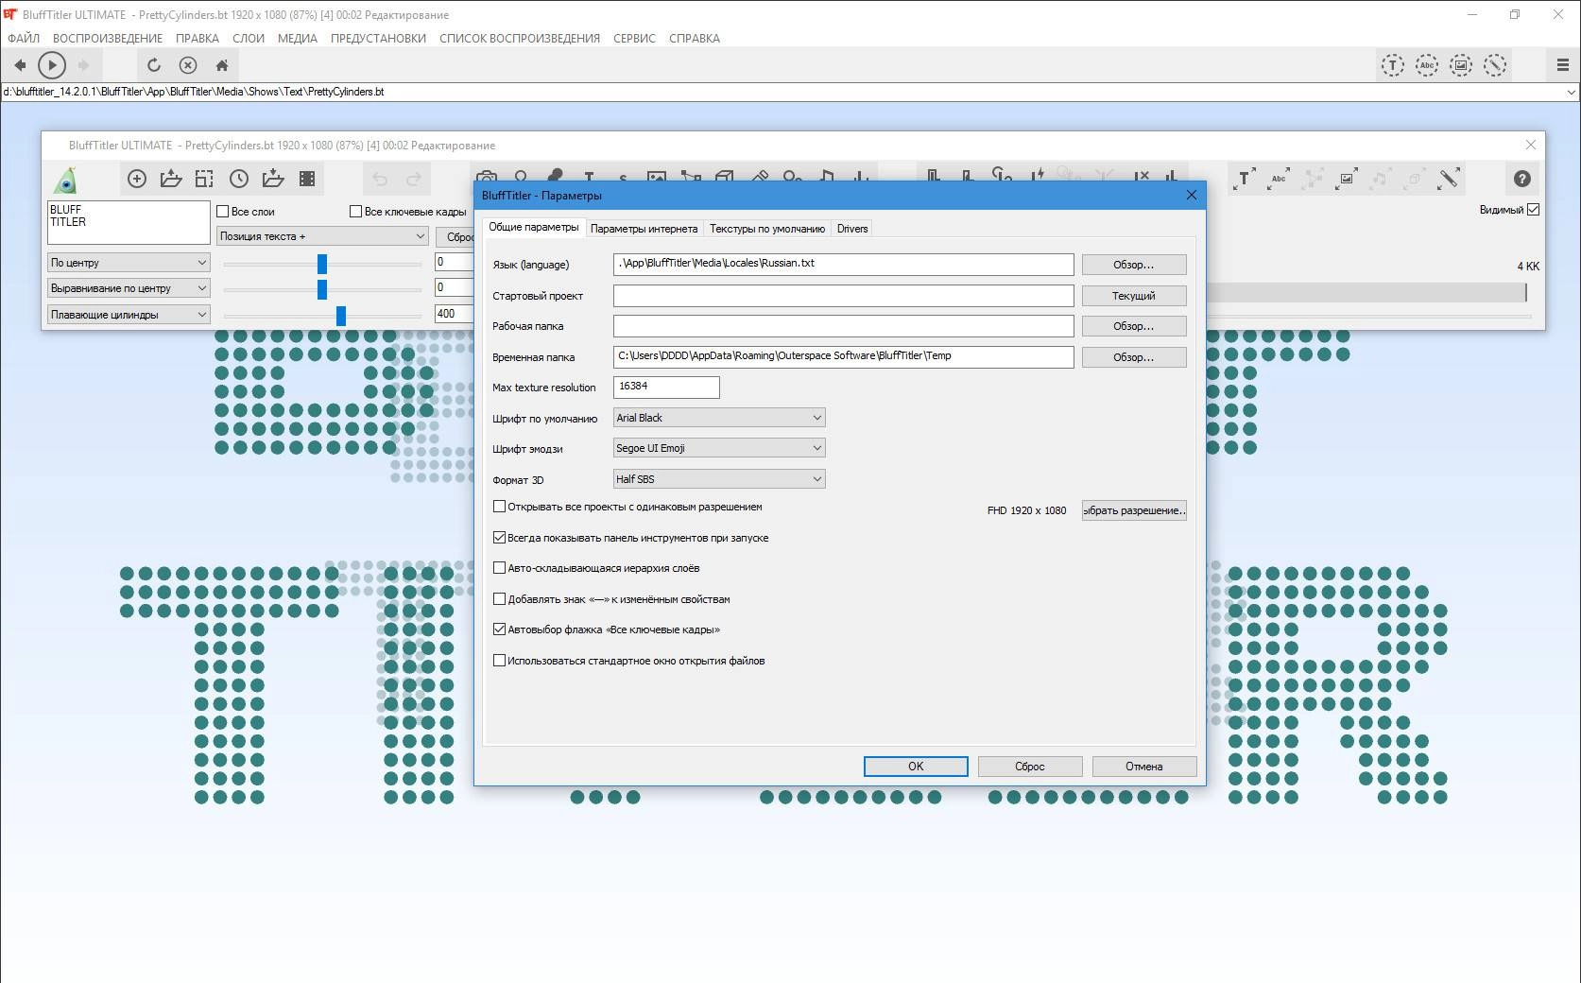Click the add (plus circle) icon
The width and height of the screenshot is (1581, 983).
pyautogui.click(x=137, y=179)
